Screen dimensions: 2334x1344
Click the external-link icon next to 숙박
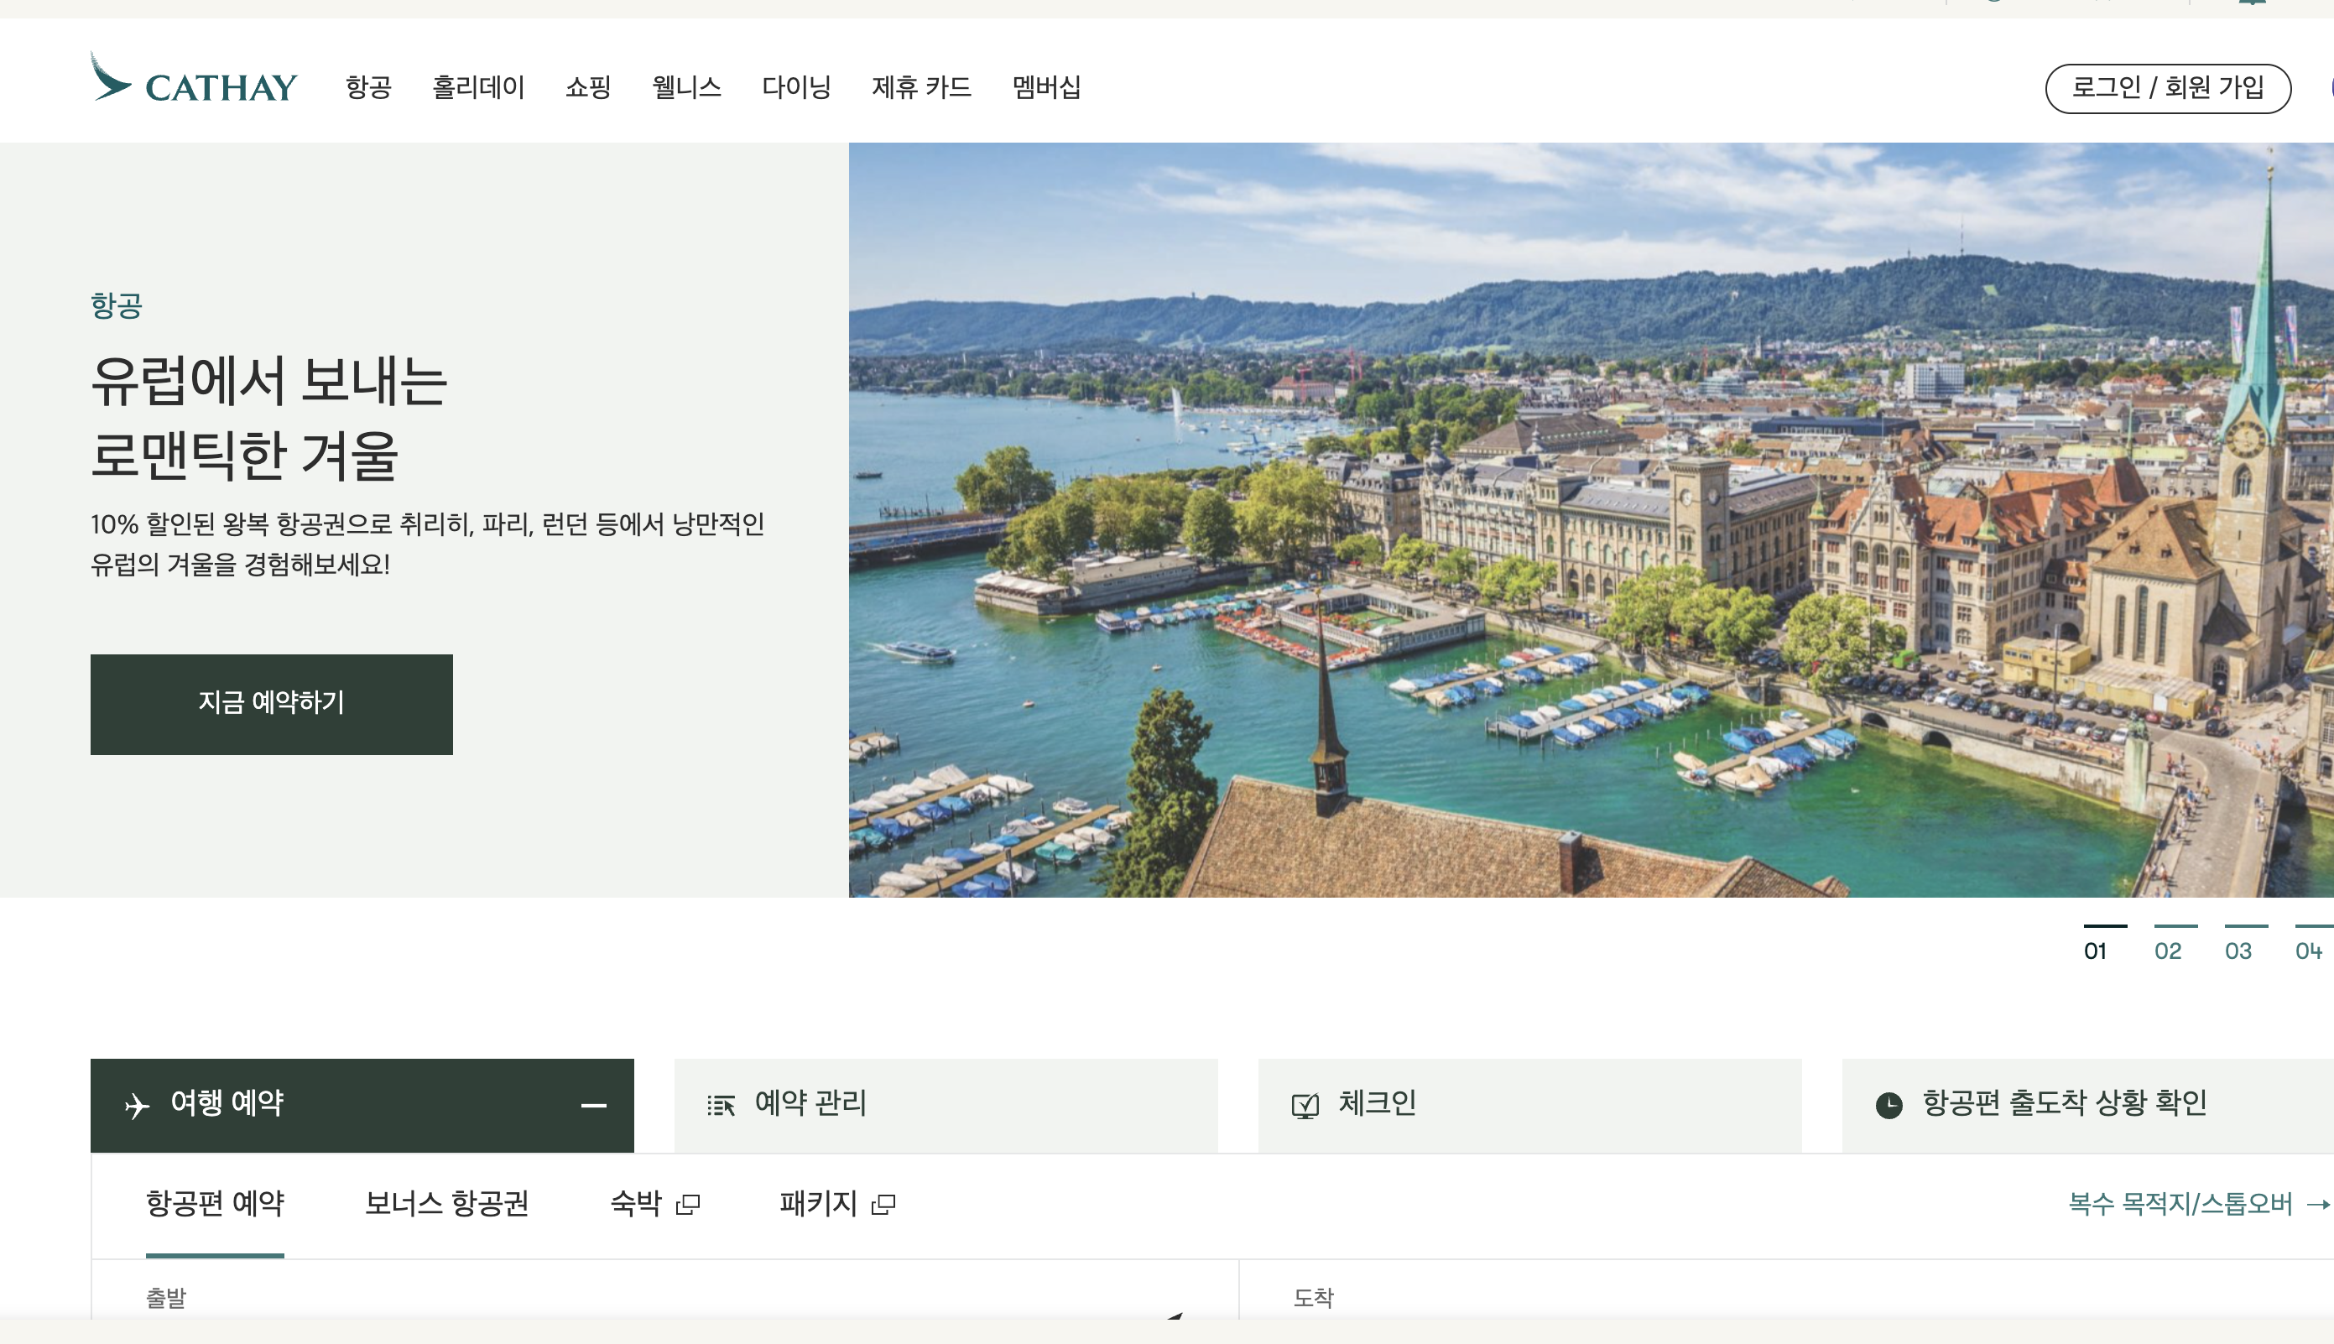pyautogui.click(x=688, y=1205)
